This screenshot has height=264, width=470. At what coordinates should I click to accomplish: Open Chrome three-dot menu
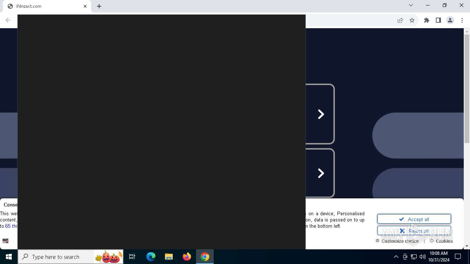(462, 20)
